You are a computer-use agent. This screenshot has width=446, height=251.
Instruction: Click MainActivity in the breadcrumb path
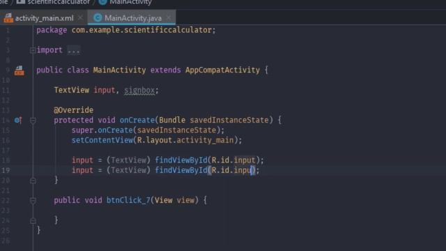coord(130,2)
